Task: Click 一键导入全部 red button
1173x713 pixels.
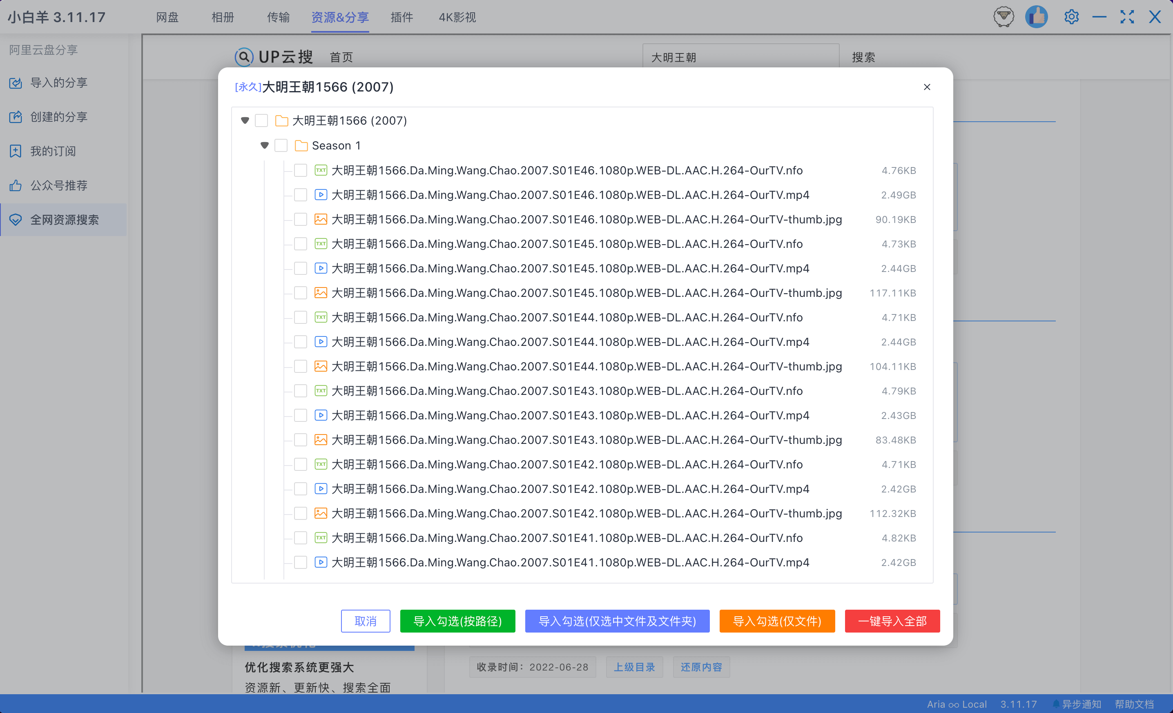Action: [892, 621]
